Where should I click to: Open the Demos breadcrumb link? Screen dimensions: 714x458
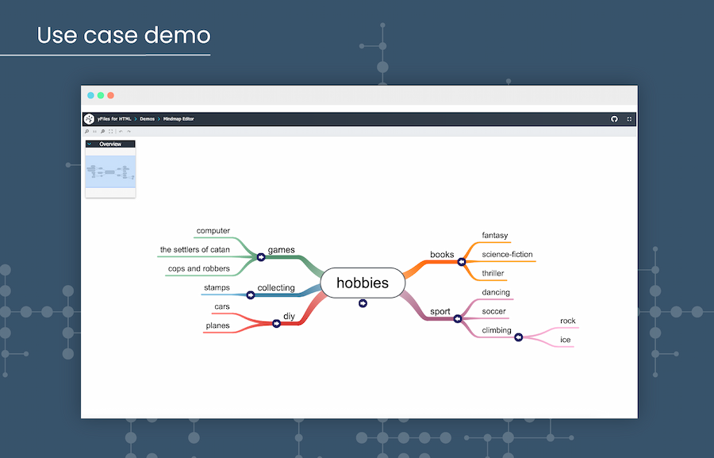pyautogui.click(x=148, y=119)
